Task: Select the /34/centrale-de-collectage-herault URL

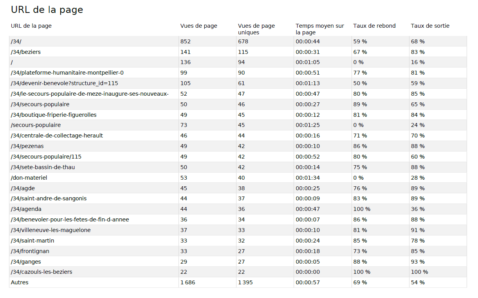Action: [x=57, y=136]
